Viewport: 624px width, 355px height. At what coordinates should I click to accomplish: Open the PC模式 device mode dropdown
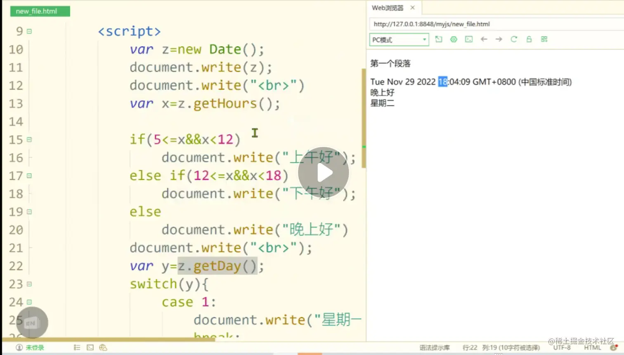point(399,40)
